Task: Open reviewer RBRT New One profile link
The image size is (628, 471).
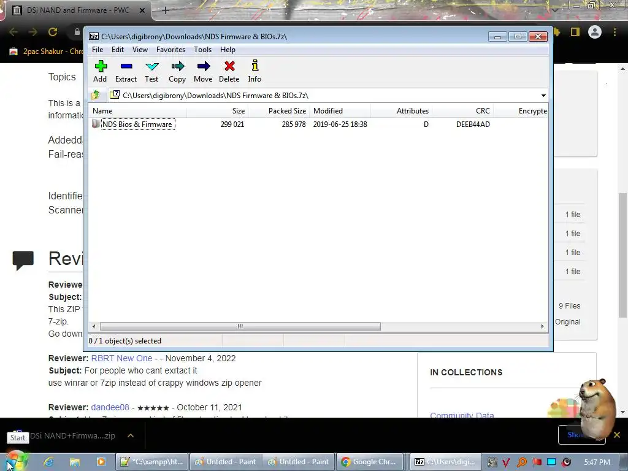Action: (x=121, y=358)
